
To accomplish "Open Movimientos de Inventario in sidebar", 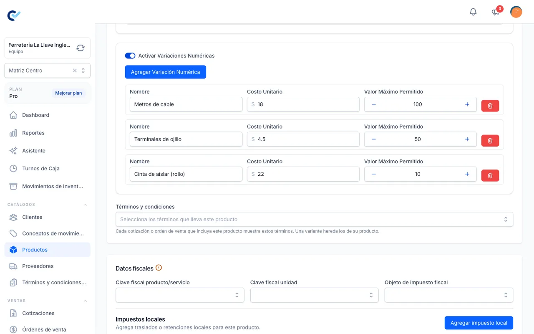I will 48,186.
